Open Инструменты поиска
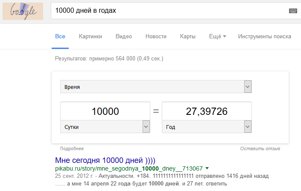 click(265, 36)
